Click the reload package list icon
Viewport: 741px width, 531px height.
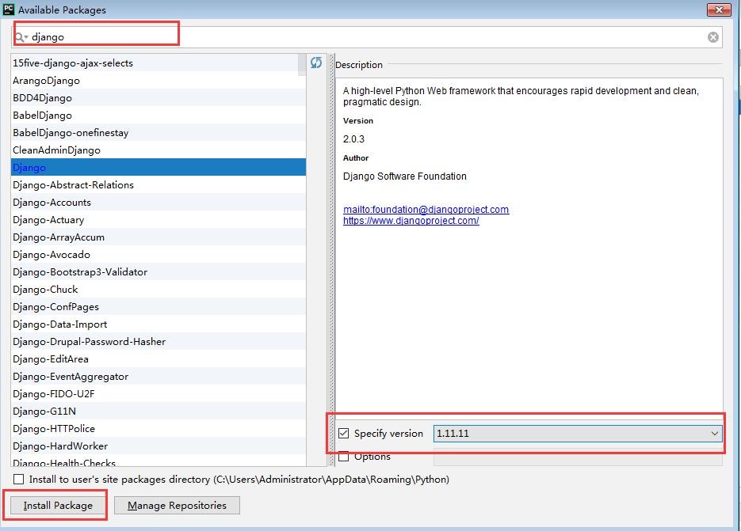316,63
